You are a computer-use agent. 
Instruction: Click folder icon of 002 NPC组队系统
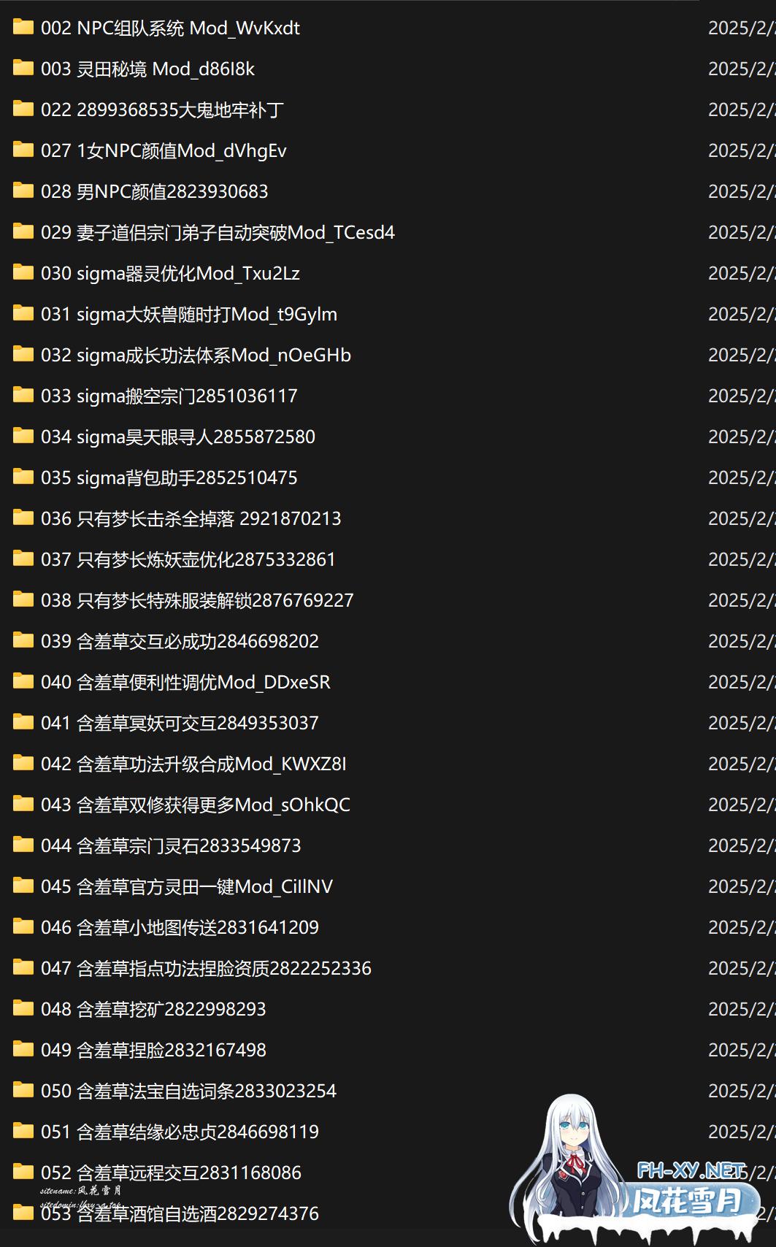coord(23,28)
